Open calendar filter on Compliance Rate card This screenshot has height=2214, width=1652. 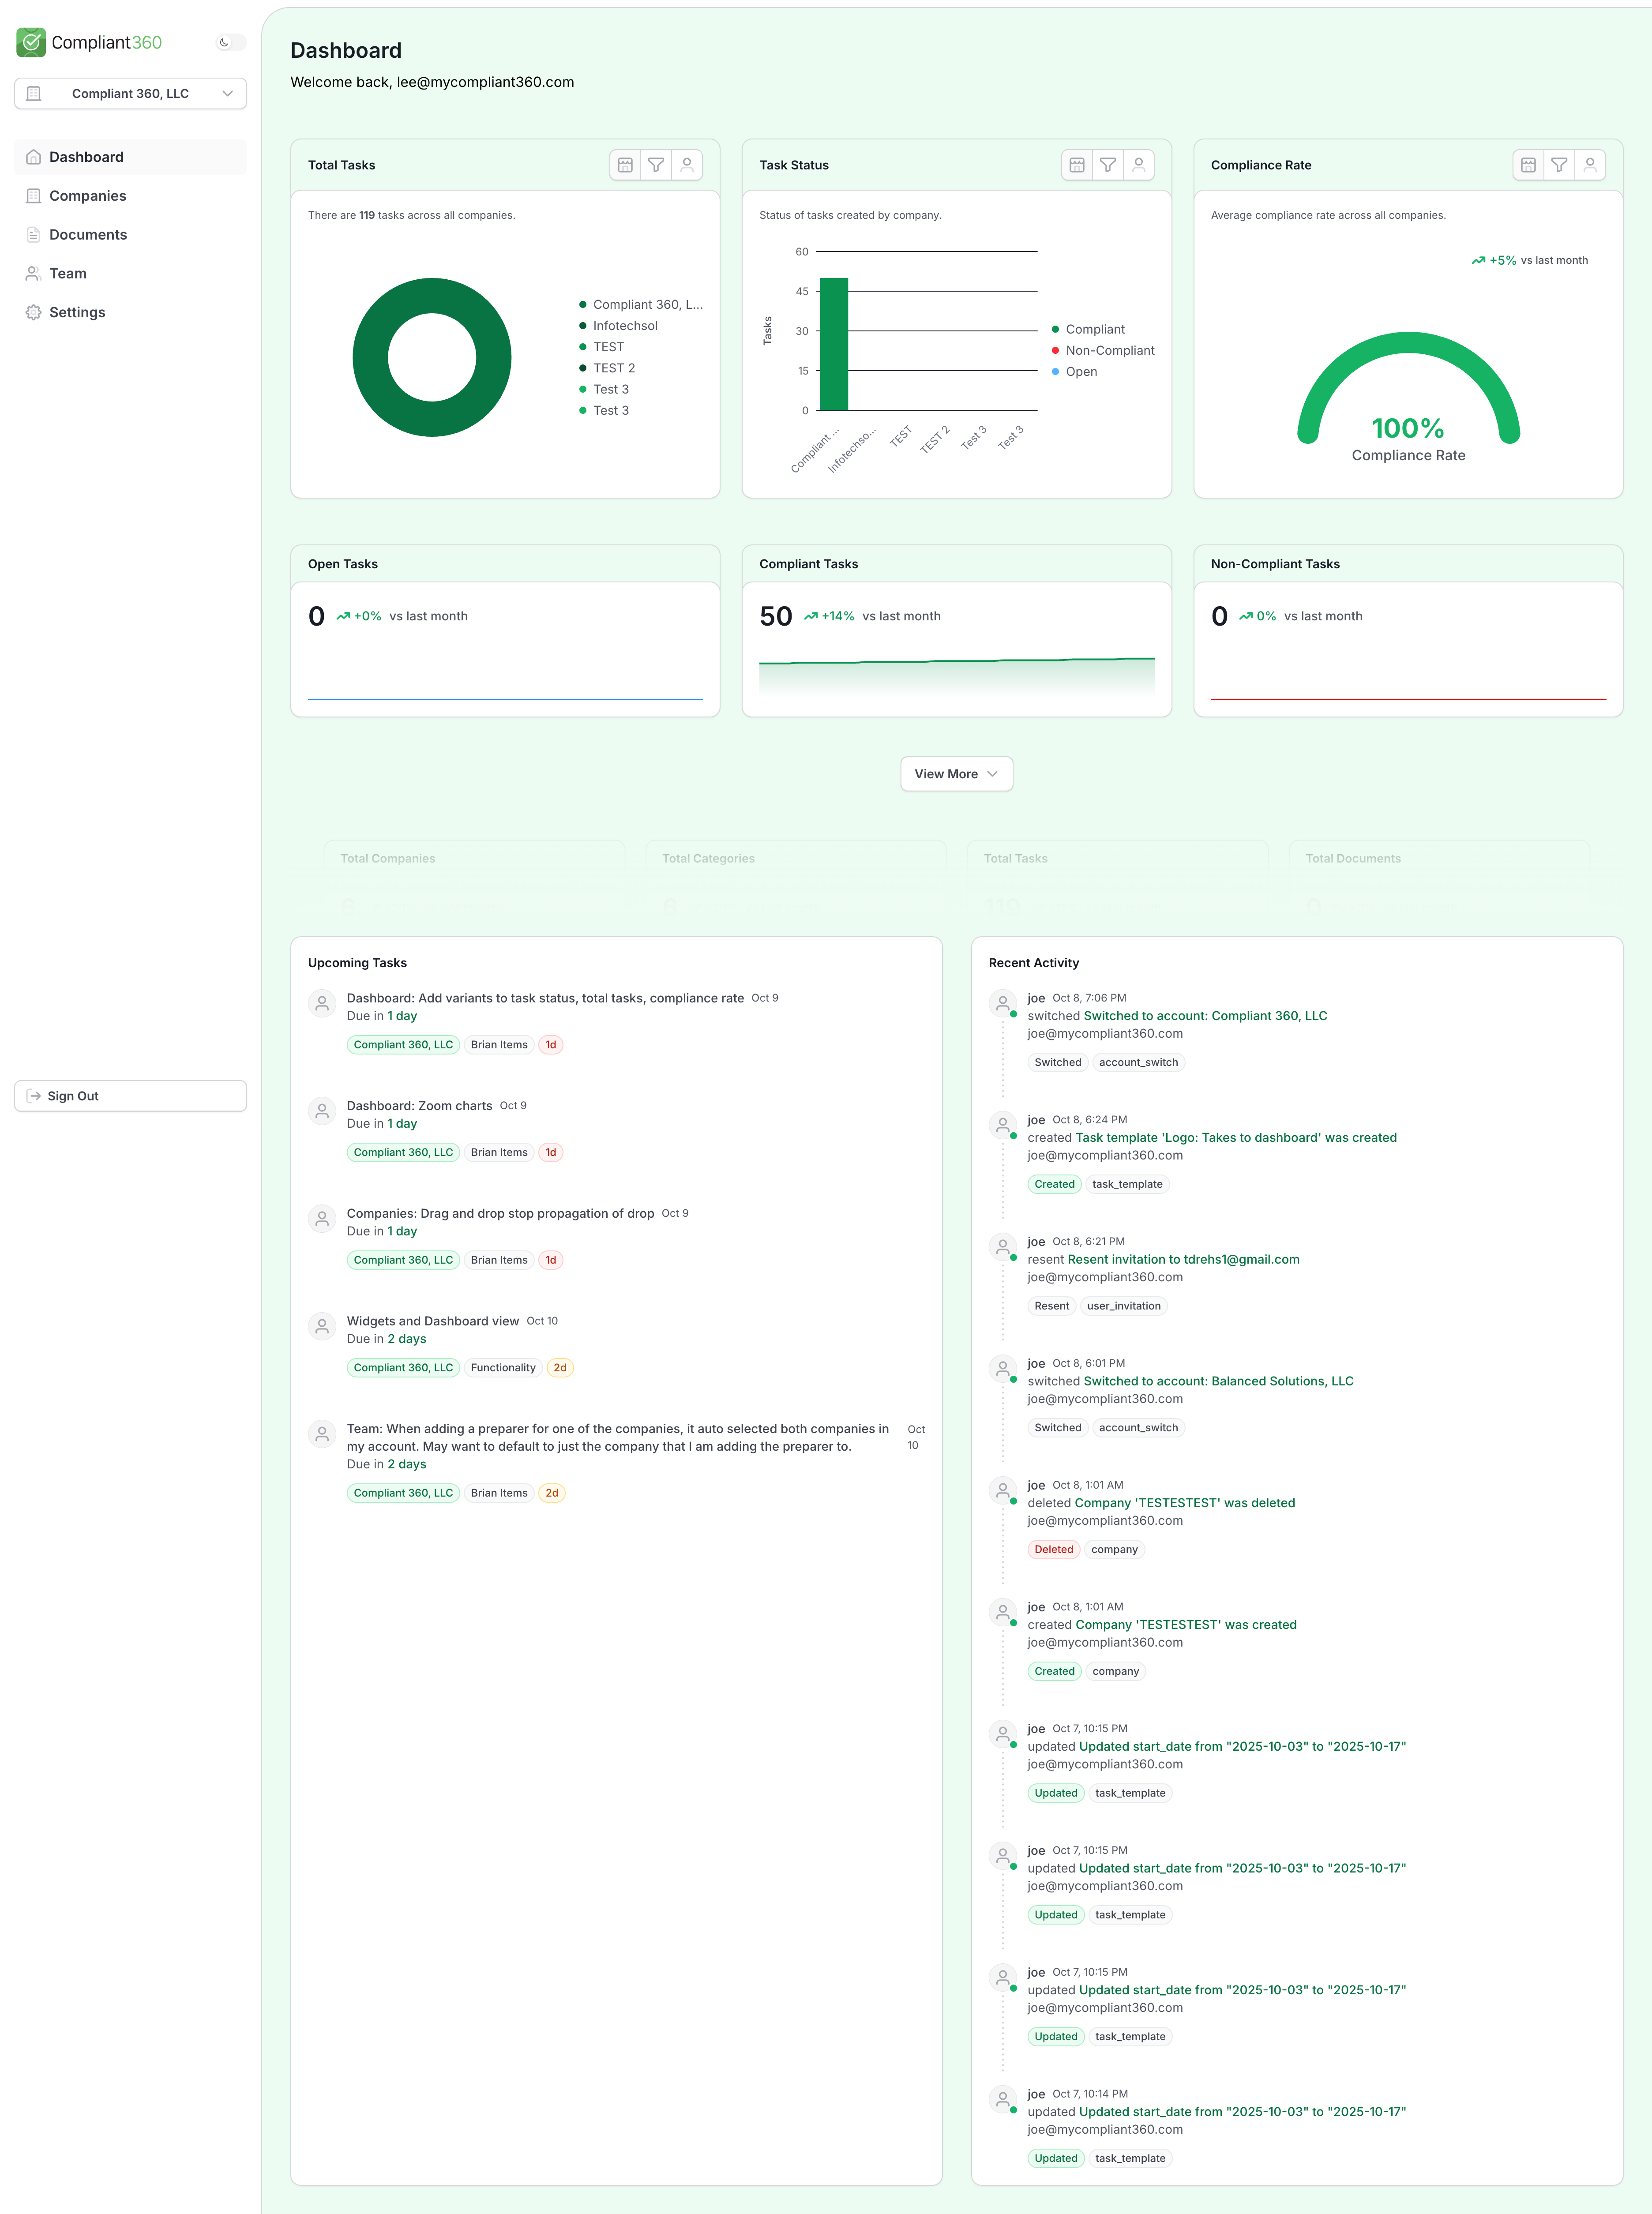[1528, 165]
